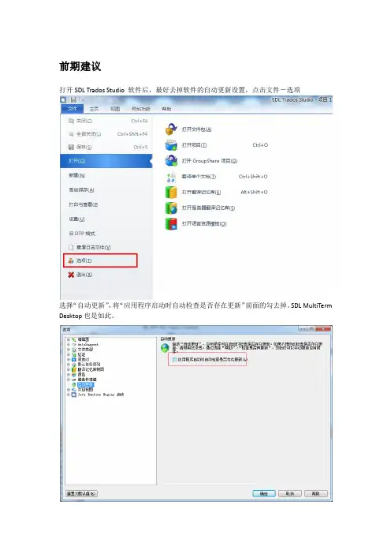391x554 pixels.
Task: Click the save icon in quick access bar
Action: [x=73, y=100]
